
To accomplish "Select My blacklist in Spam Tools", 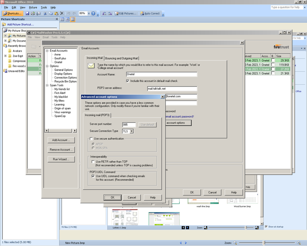I will coord(61,97).
